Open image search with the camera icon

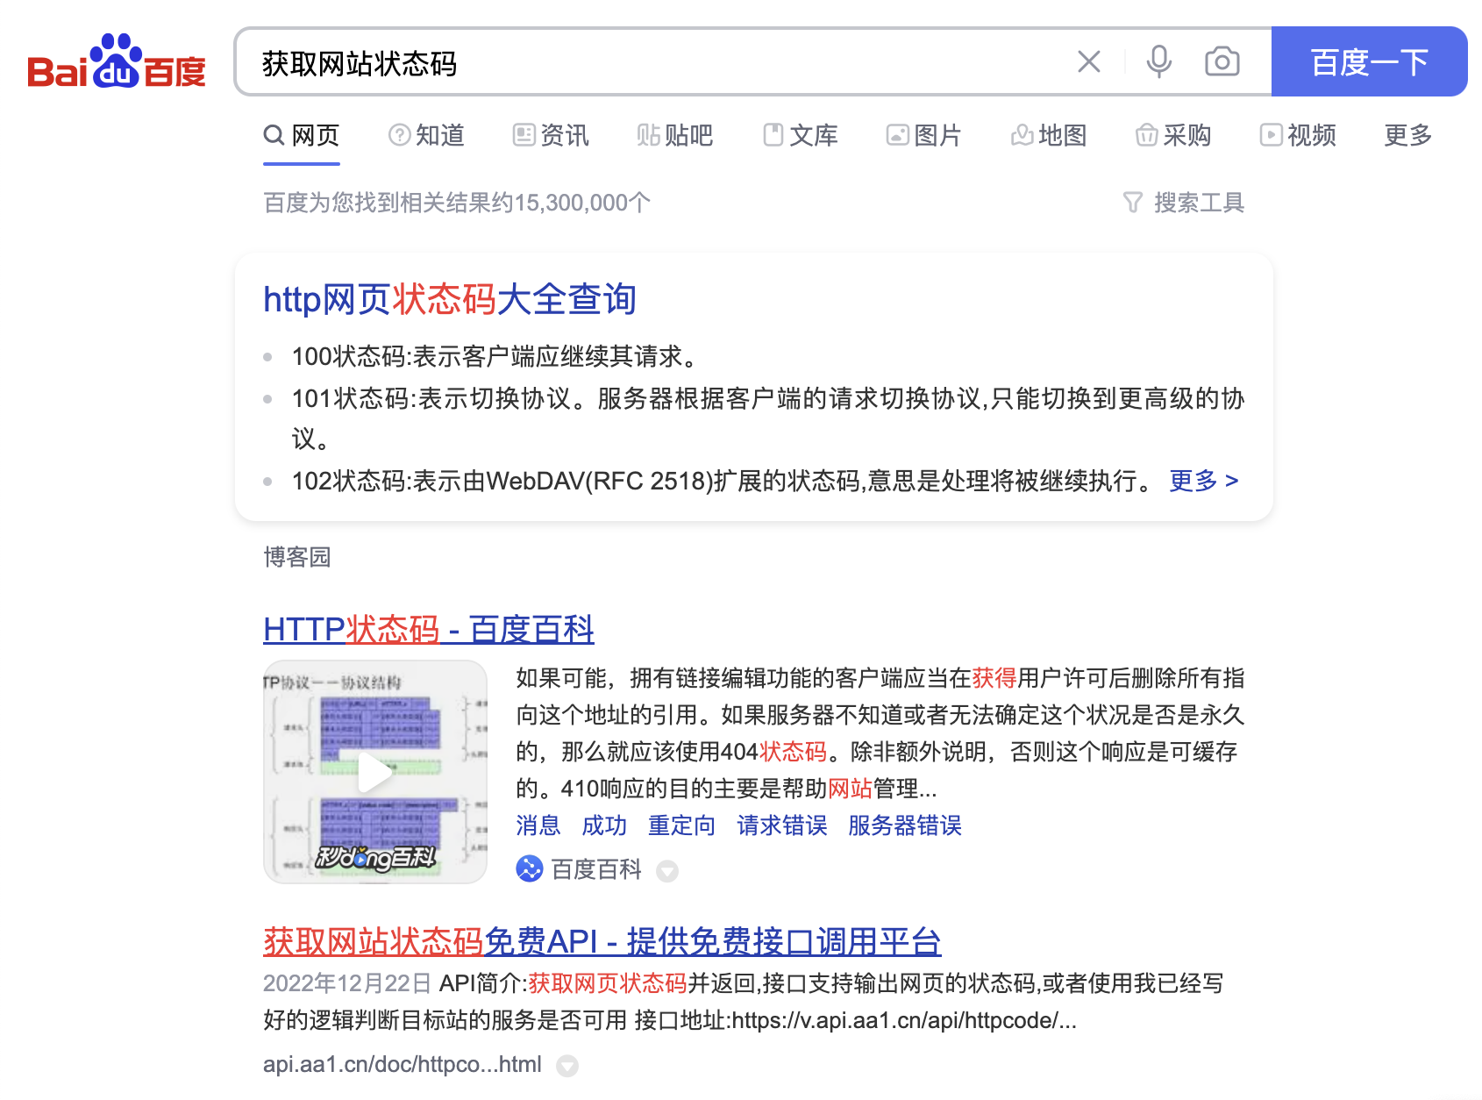click(1221, 61)
